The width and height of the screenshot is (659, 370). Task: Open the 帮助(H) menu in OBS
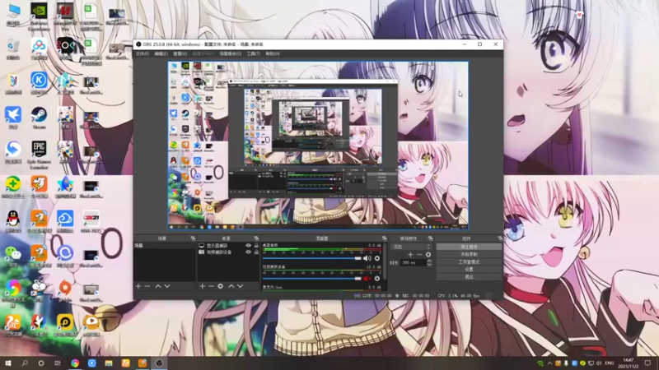pos(273,53)
